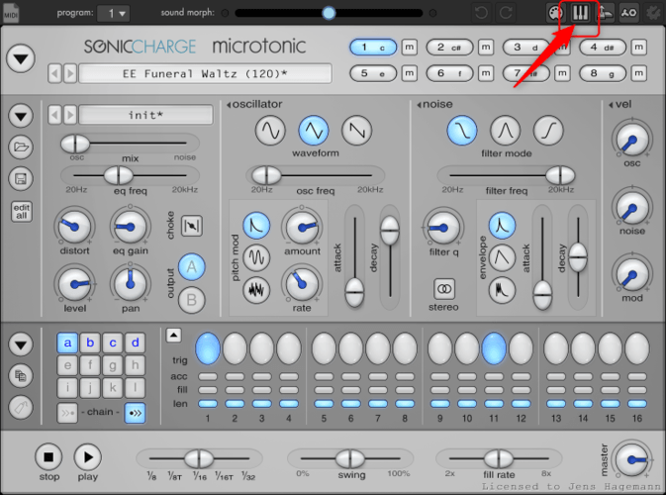
Task: Select drum channel 4 d#
Action: [603, 48]
